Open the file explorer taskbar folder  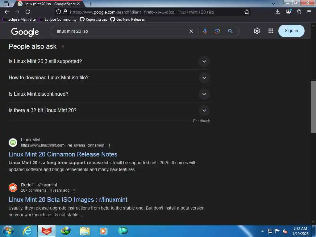[85, 231]
